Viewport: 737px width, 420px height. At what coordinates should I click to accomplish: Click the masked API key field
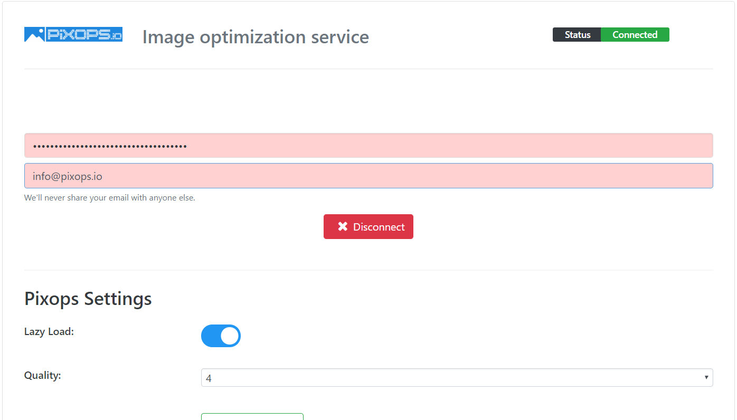(368, 145)
